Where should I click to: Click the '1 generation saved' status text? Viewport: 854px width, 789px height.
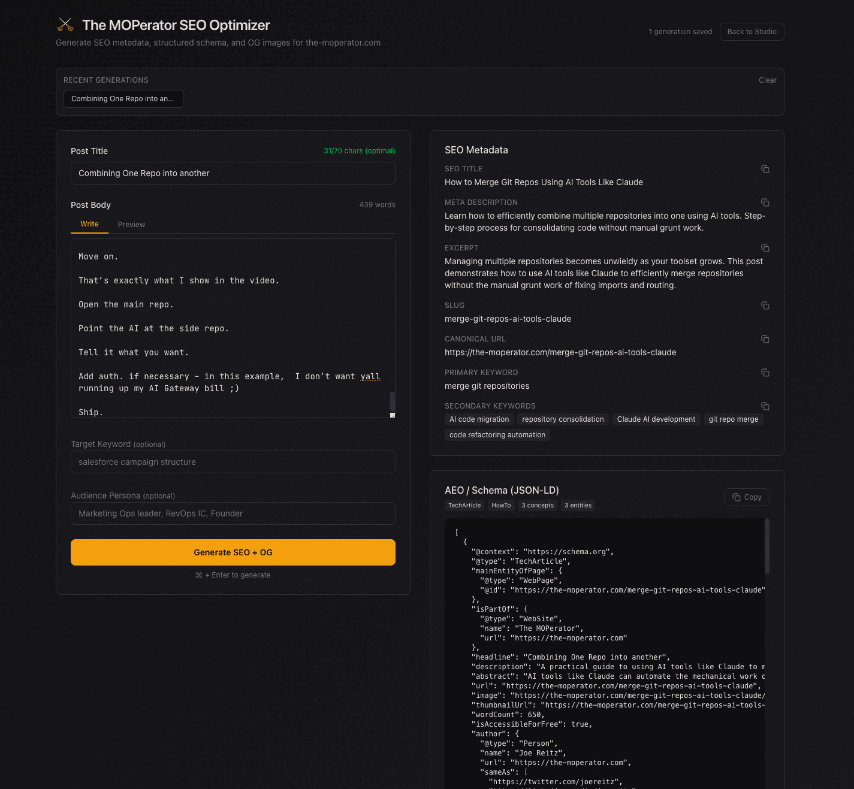click(x=680, y=32)
